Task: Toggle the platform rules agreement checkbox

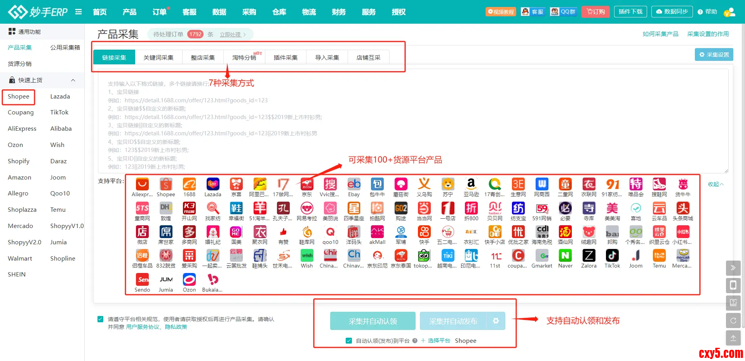Action: 101,319
